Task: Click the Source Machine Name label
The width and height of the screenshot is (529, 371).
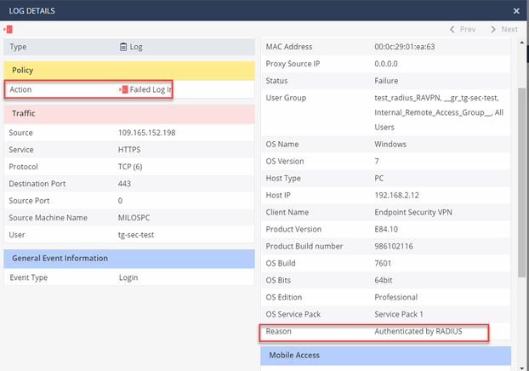Action: [x=48, y=218]
